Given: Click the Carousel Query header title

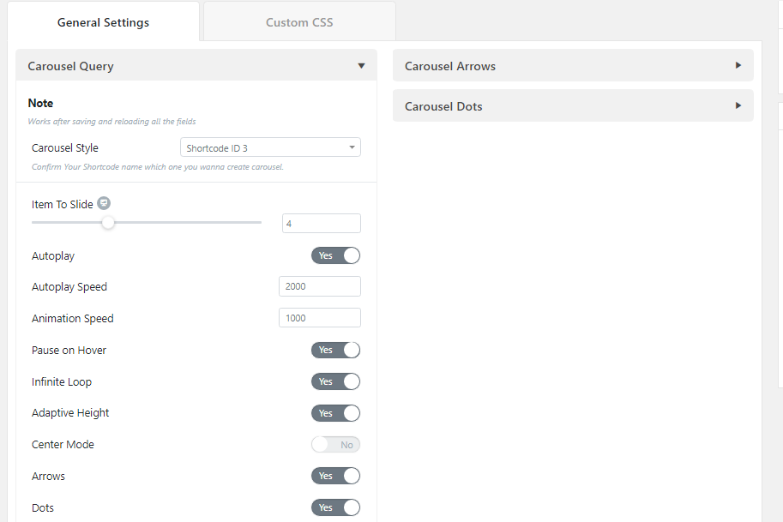Looking at the screenshot, I should tap(71, 66).
